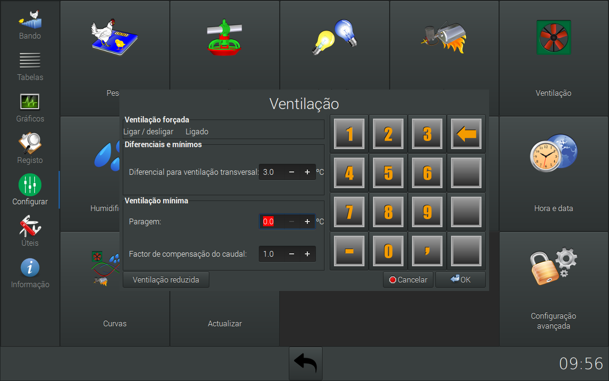Tap the keypad backspace arrow key
The height and width of the screenshot is (381, 609).
point(466,134)
